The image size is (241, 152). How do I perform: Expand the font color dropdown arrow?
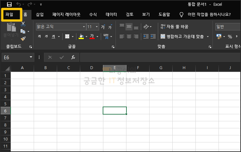(x=98, y=36)
